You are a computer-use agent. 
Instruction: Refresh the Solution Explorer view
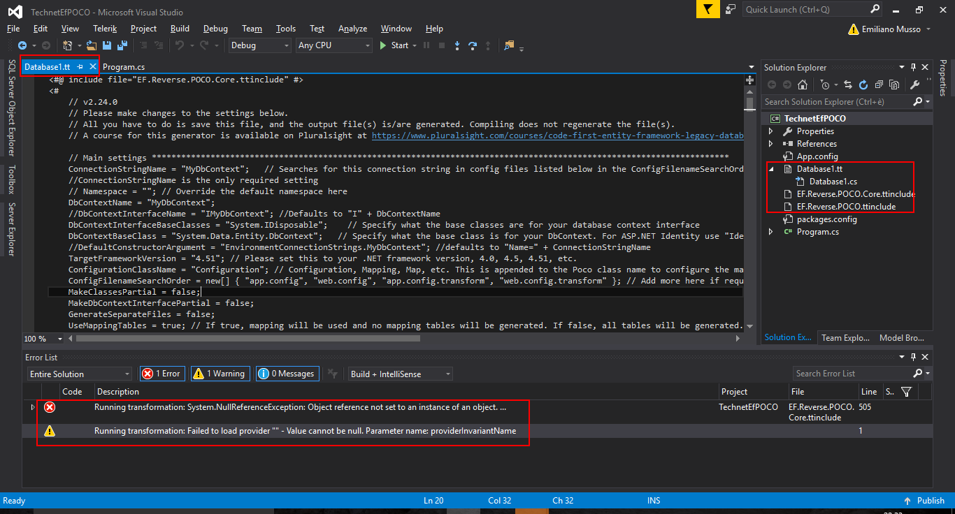click(x=863, y=85)
